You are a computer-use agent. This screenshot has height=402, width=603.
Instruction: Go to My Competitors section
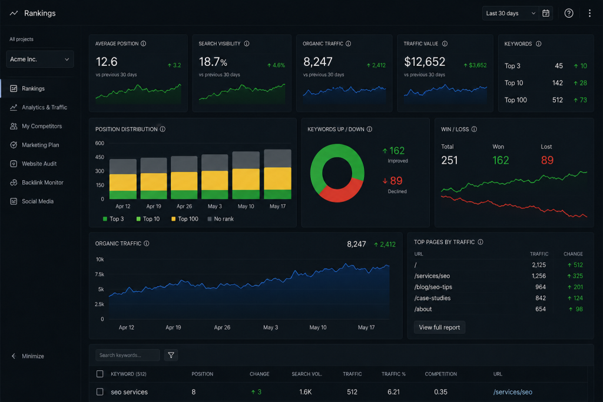click(x=42, y=126)
